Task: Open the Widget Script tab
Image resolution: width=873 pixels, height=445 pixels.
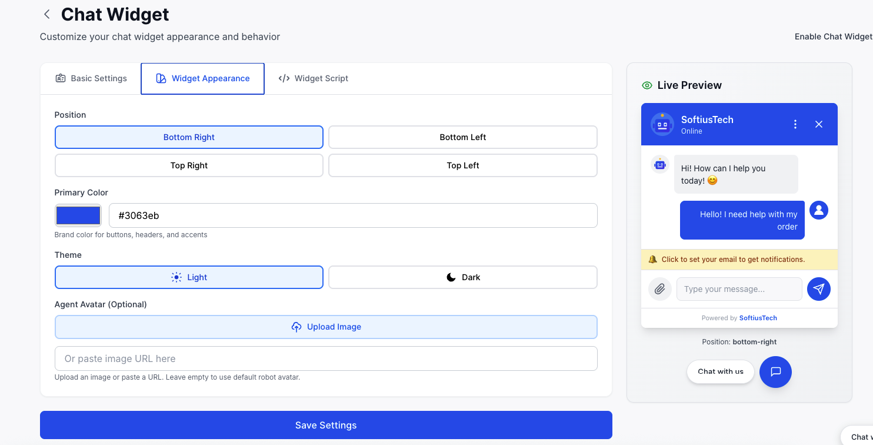Action: tap(313, 78)
